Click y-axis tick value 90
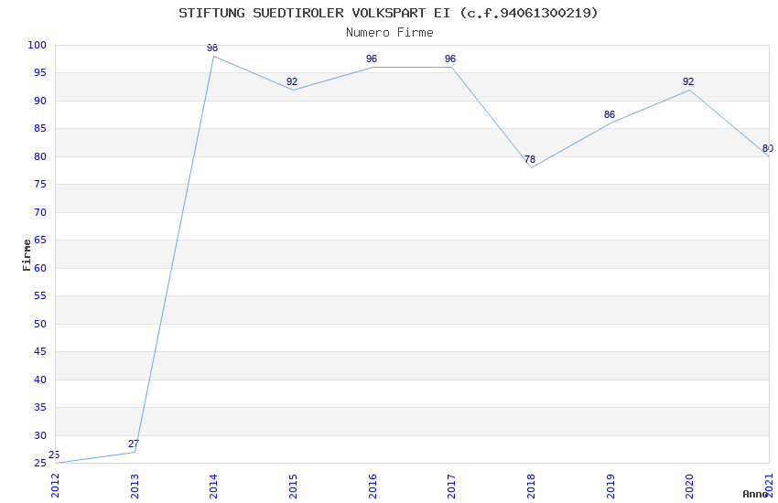The width and height of the screenshot is (778, 503). tap(40, 101)
